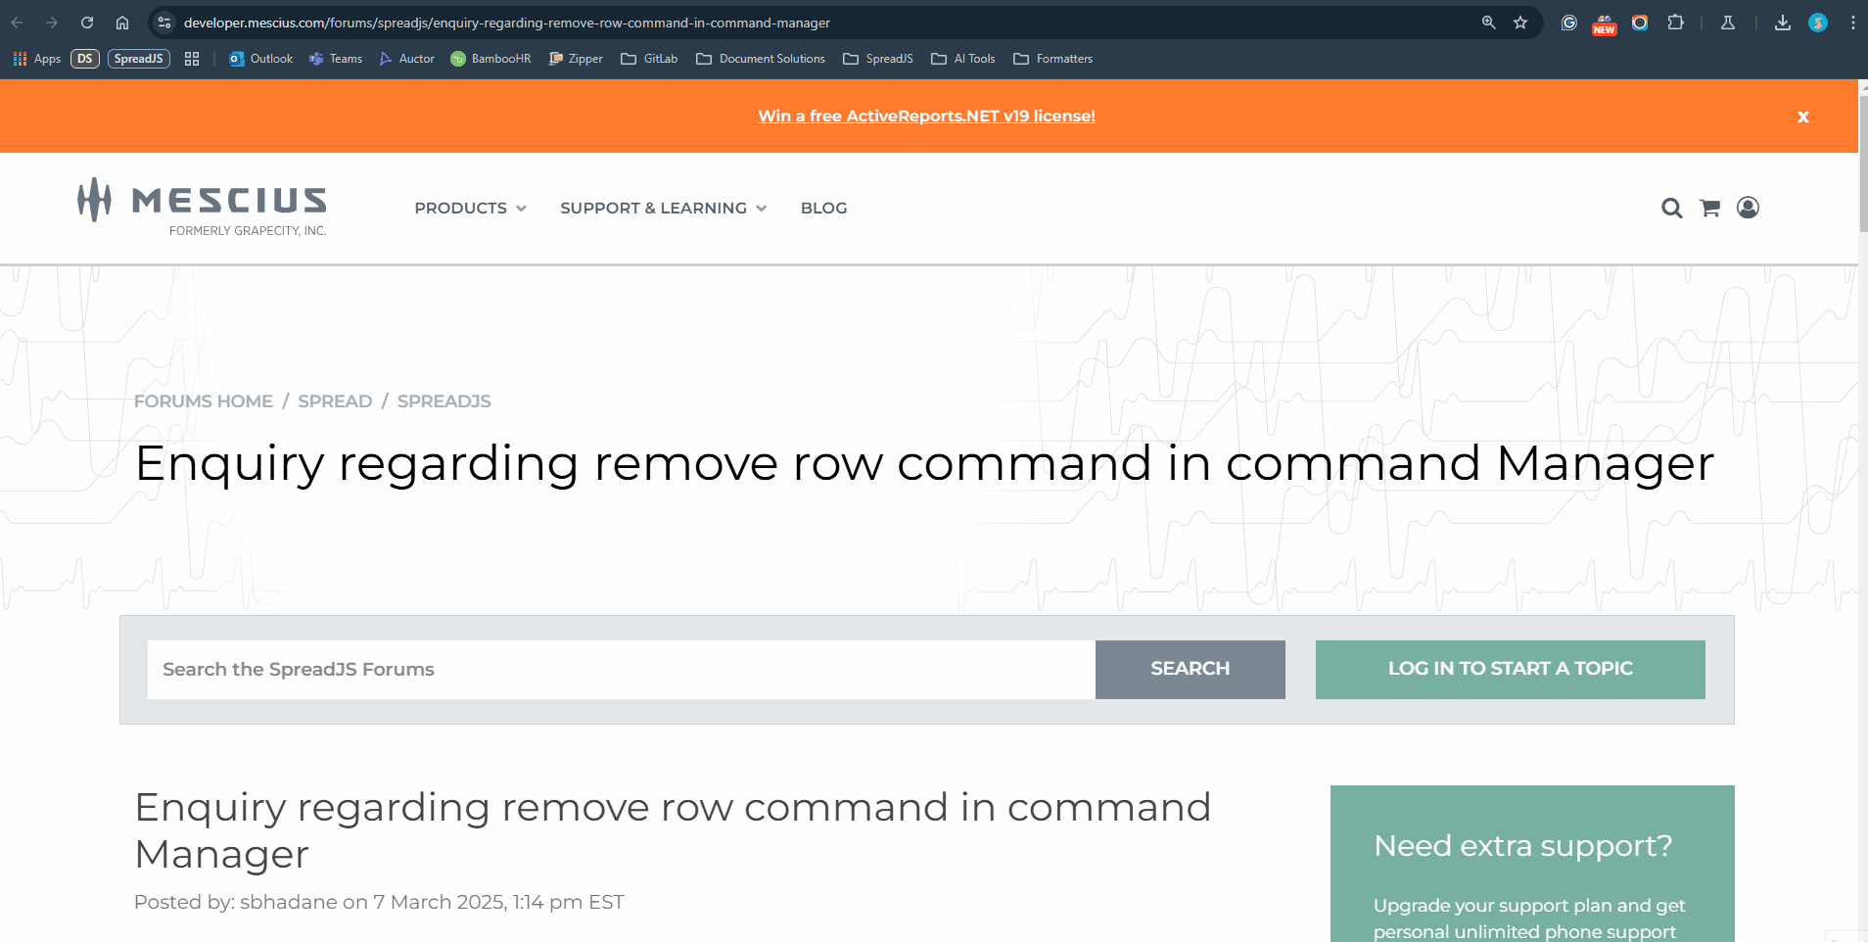Dismiss the orange promo banner
The width and height of the screenshot is (1868, 942).
click(x=1802, y=117)
